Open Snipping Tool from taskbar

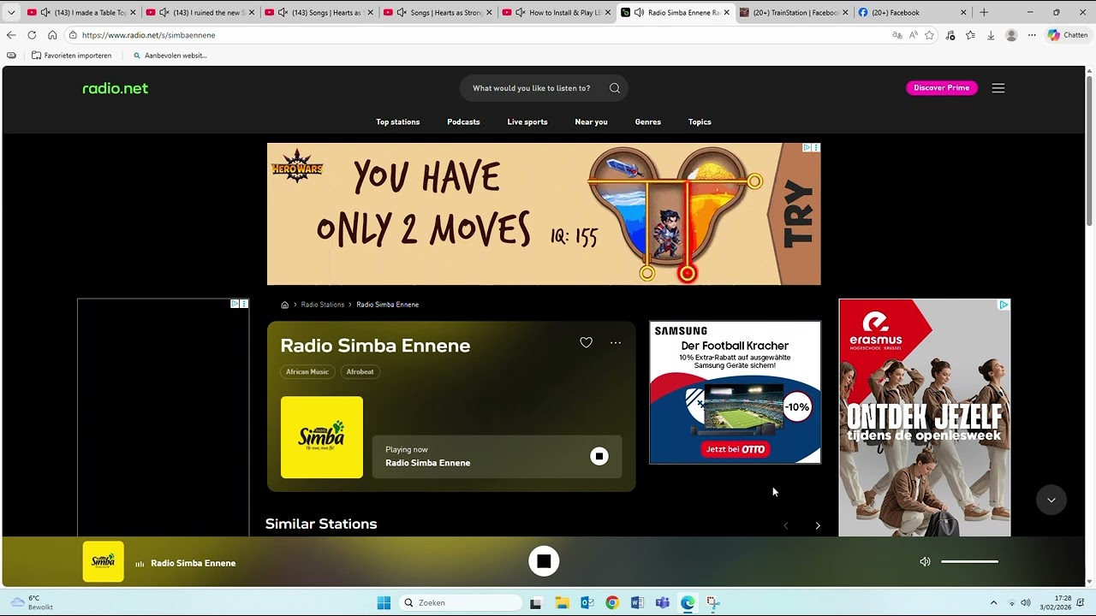point(713,602)
